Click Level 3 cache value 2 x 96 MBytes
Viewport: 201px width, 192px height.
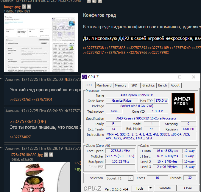[x=167, y=167]
